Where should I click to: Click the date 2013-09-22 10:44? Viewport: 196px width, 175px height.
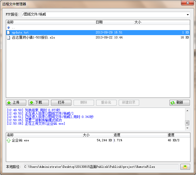(109, 37)
